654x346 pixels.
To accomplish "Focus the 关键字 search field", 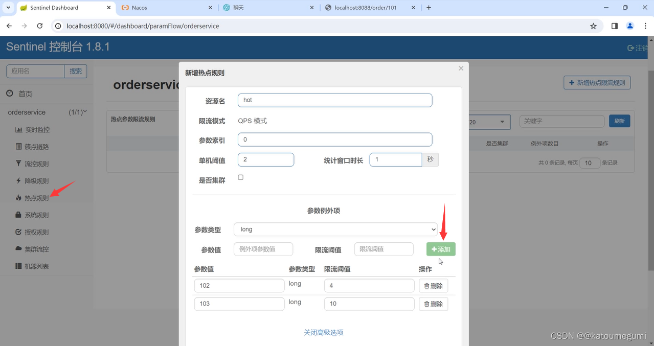I will (x=562, y=121).
